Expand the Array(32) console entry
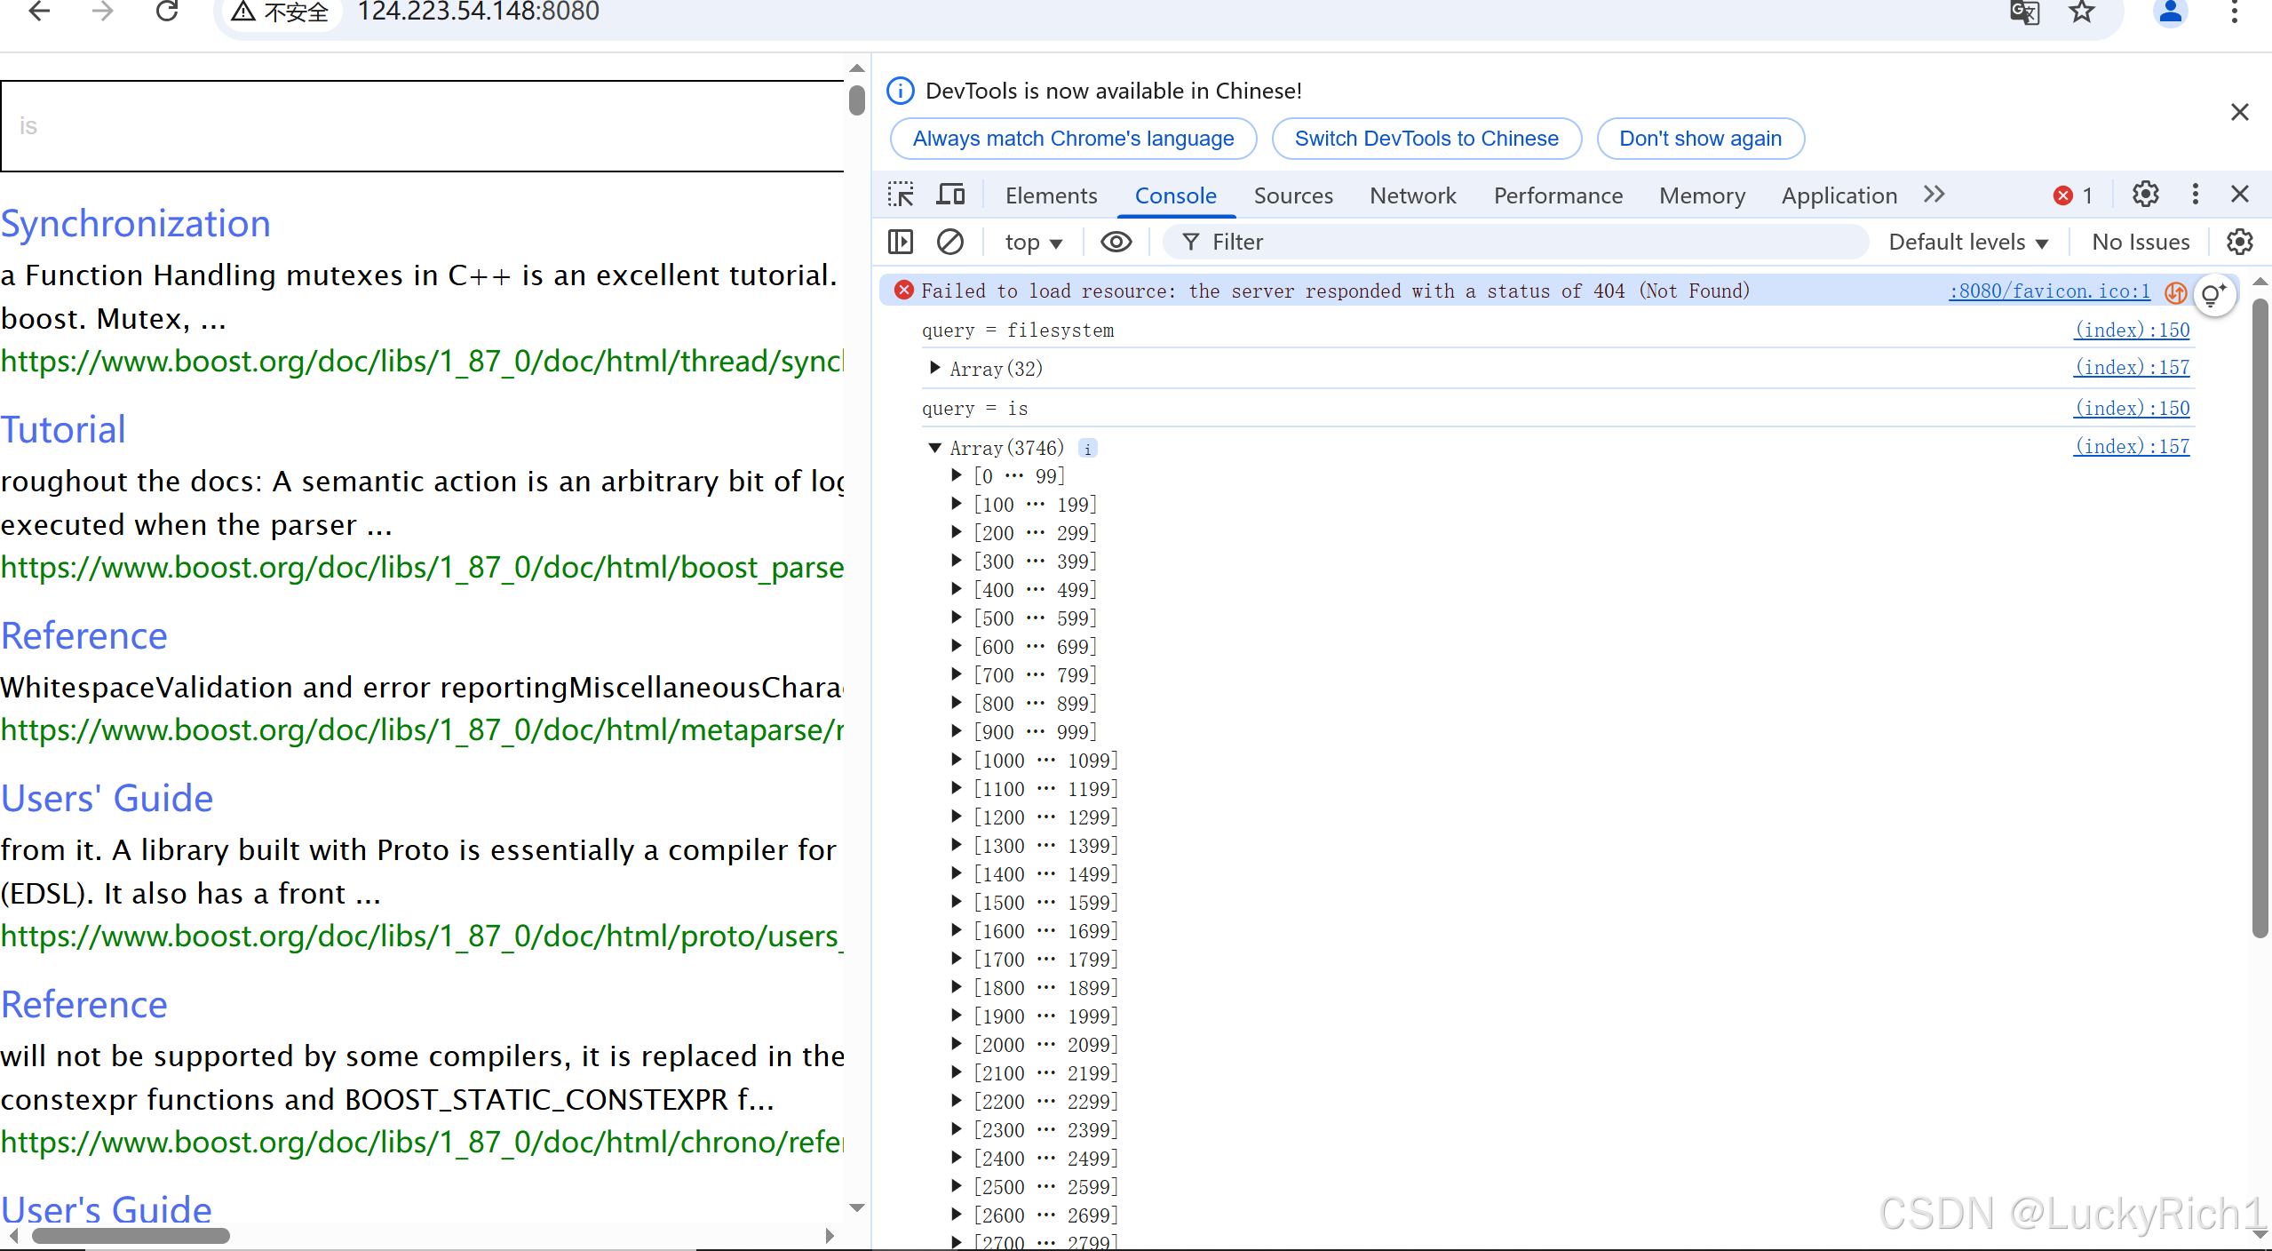 click(x=934, y=368)
